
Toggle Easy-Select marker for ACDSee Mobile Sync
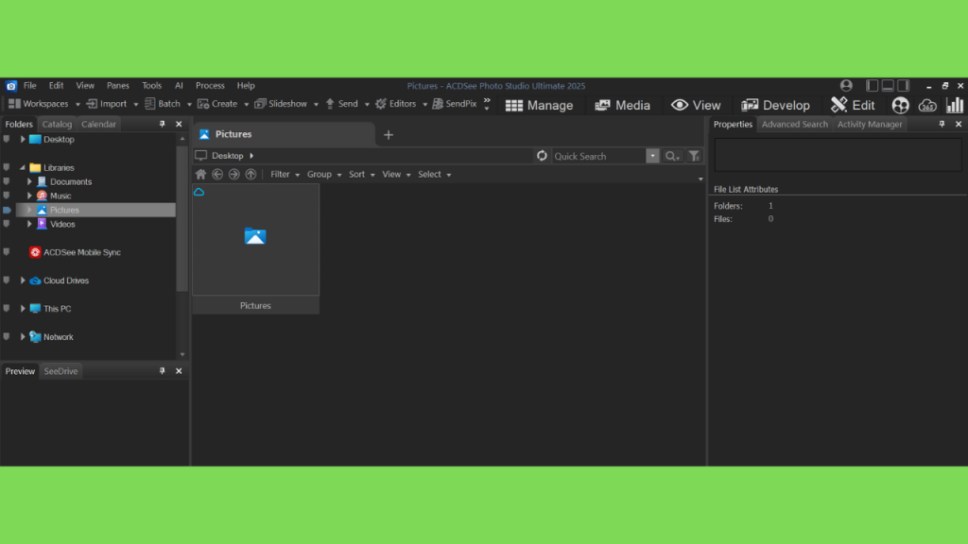tap(7, 252)
